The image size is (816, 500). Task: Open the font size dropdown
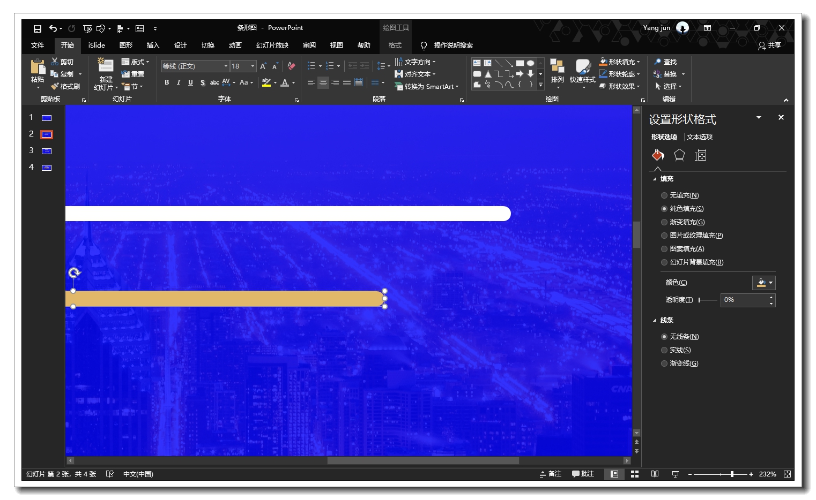pyautogui.click(x=253, y=66)
